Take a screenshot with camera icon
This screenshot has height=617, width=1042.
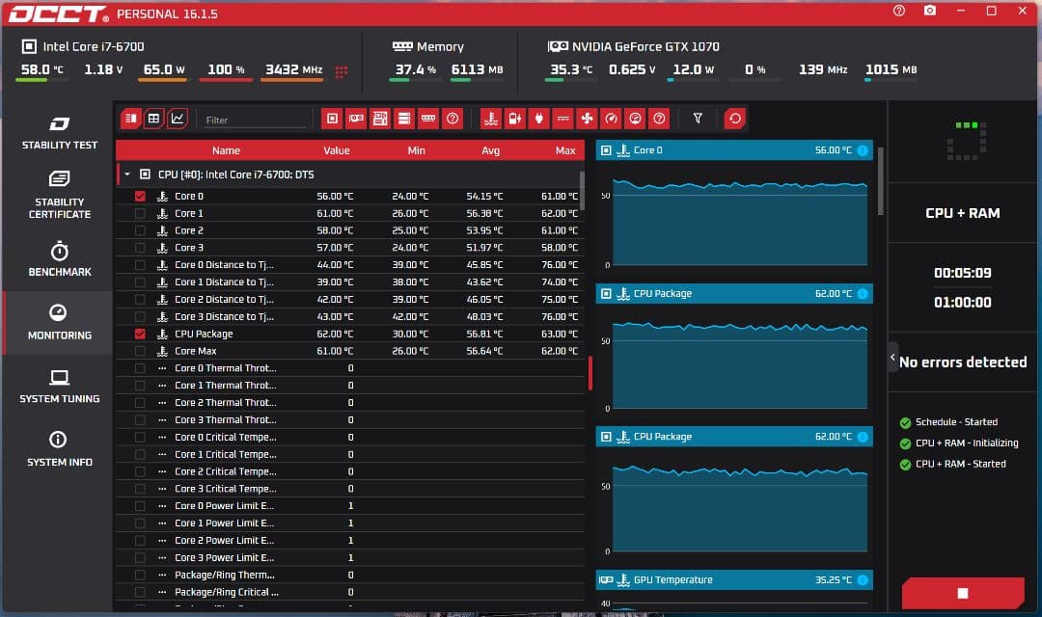(930, 11)
